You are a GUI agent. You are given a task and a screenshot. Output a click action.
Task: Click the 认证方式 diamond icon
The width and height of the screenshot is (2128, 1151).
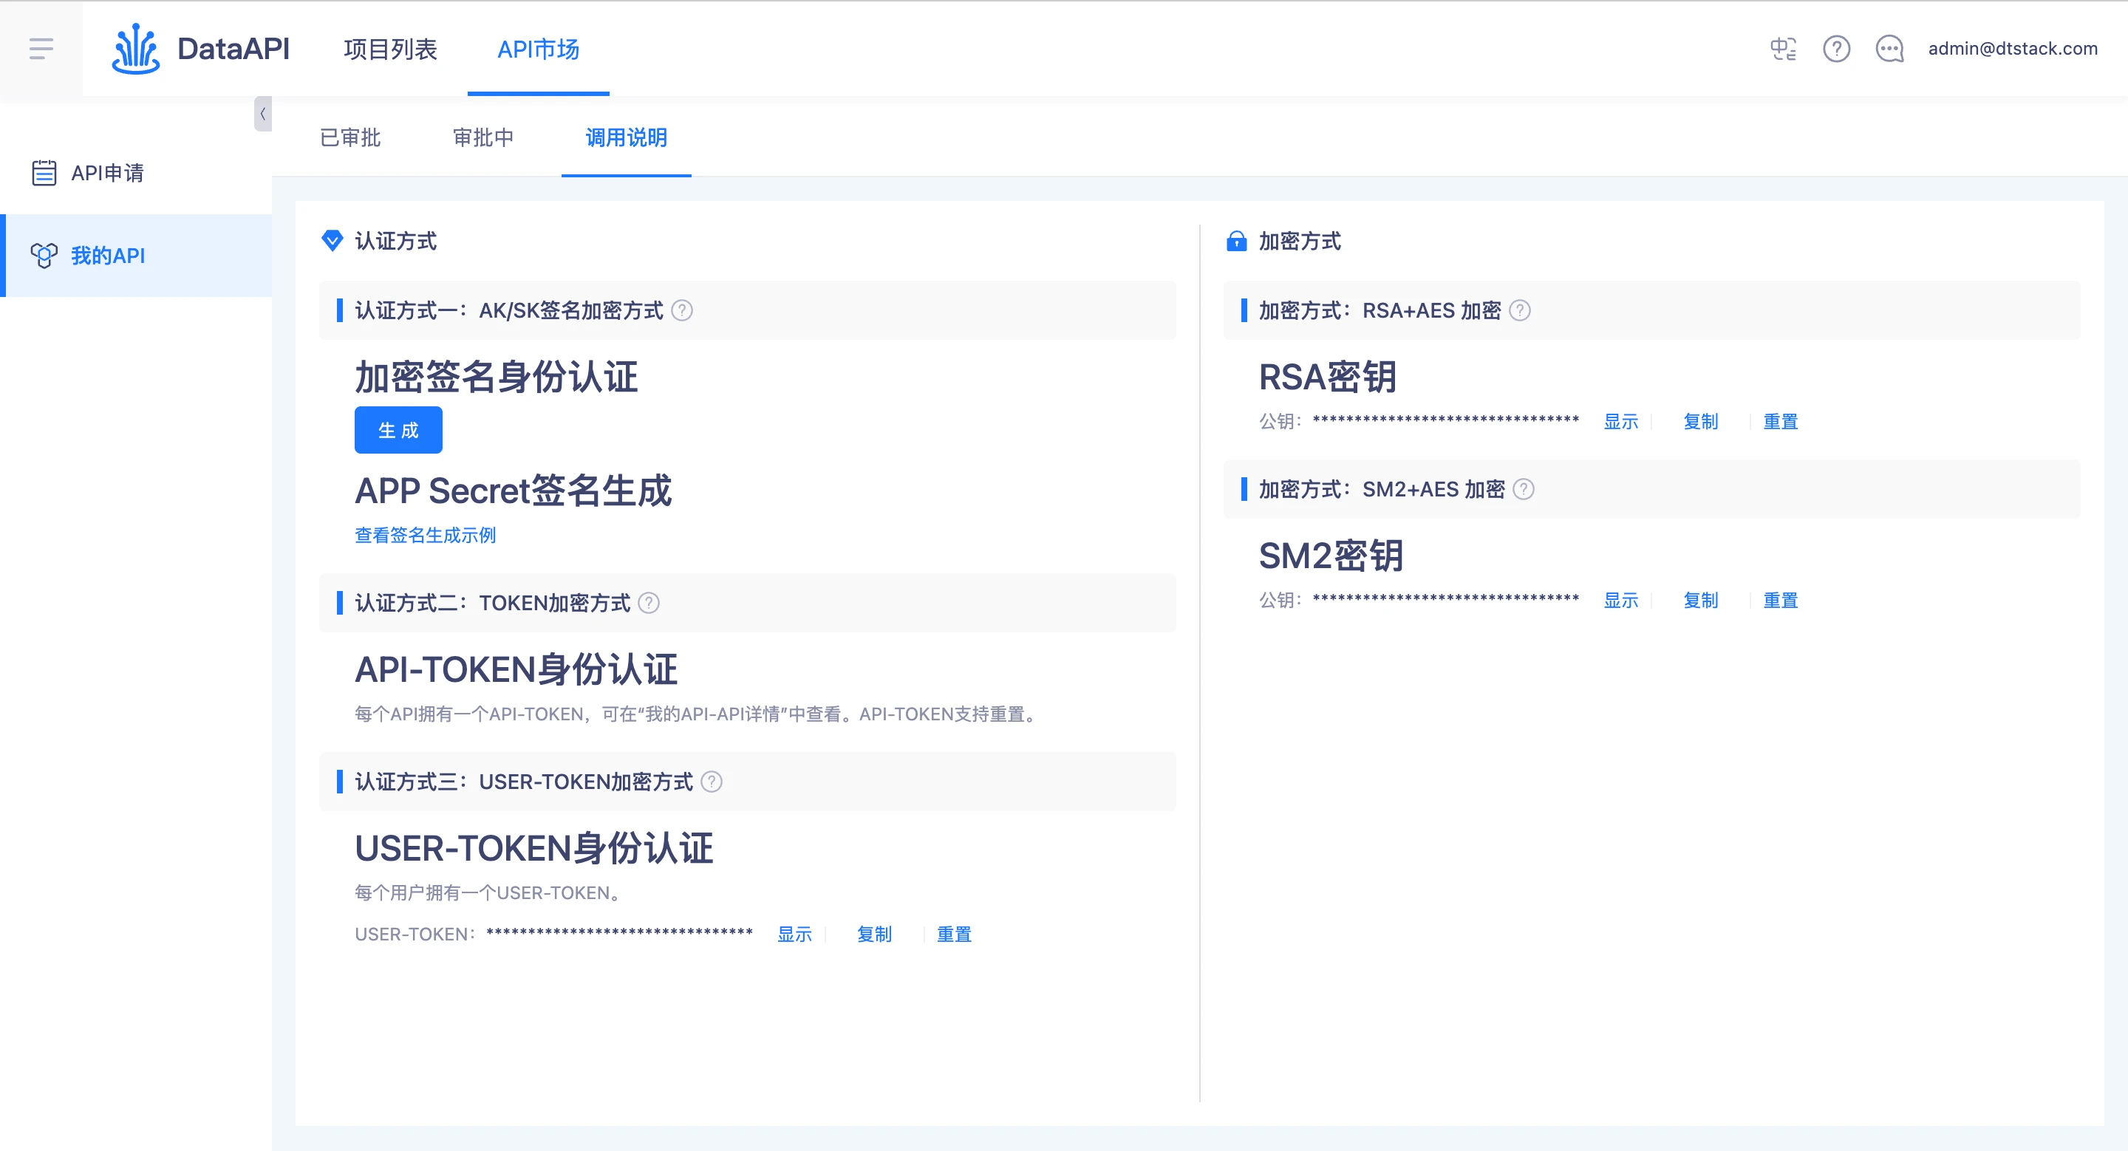[332, 240]
